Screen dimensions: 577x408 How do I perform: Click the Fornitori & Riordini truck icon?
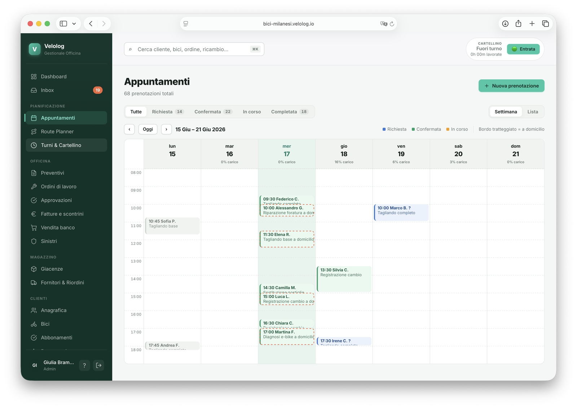point(34,282)
